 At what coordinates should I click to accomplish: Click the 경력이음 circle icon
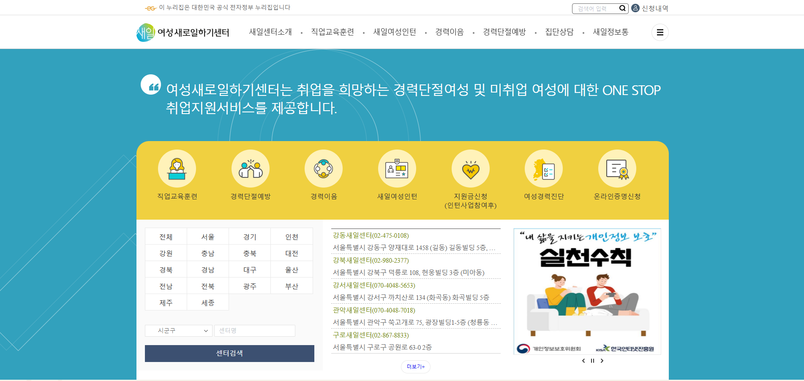pos(323,168)
